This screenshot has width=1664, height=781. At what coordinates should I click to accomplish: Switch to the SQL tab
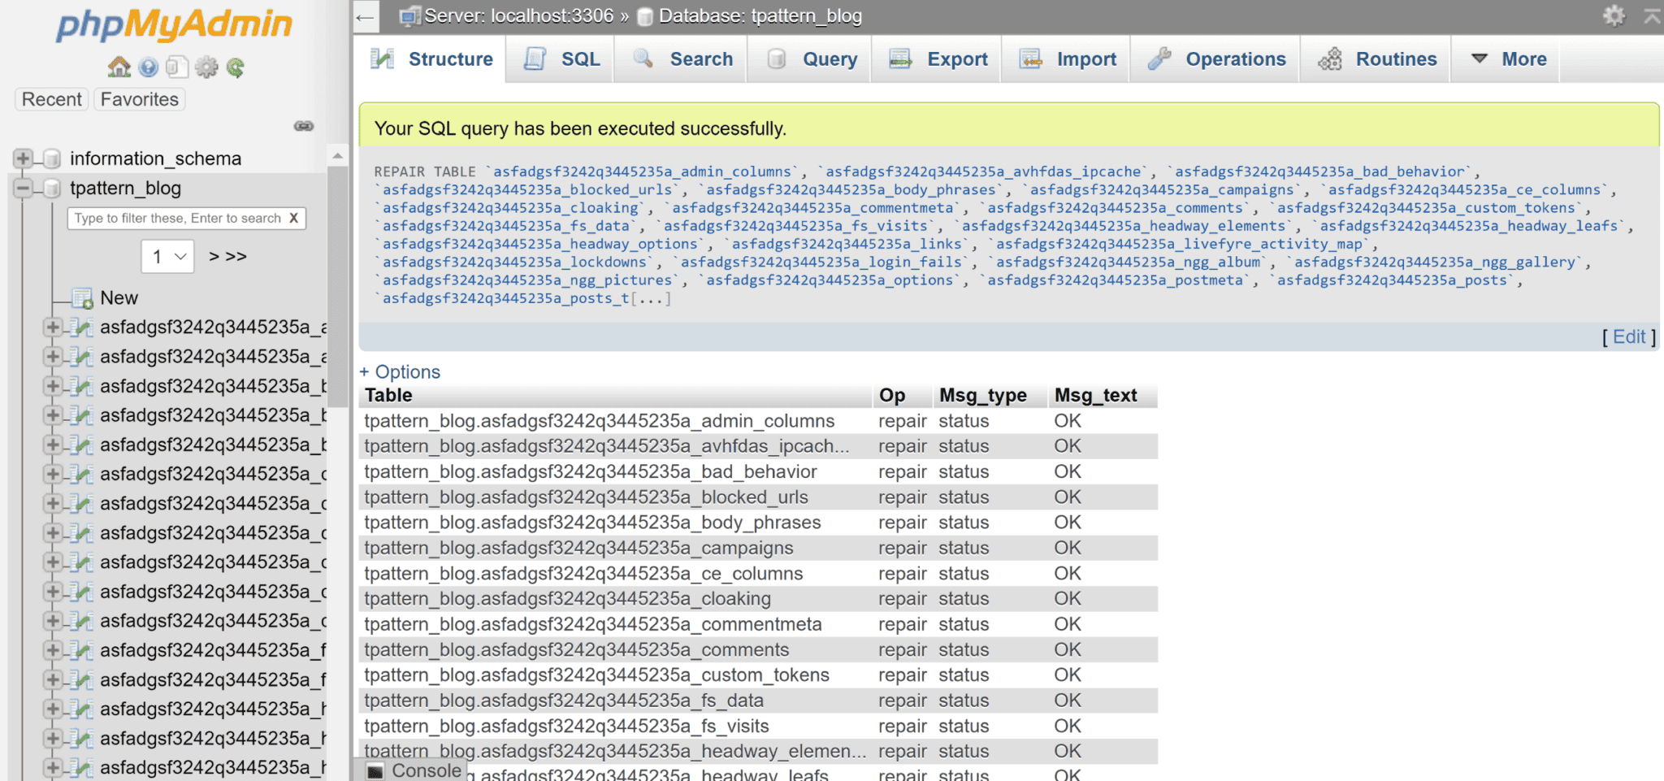click(561, 59)
